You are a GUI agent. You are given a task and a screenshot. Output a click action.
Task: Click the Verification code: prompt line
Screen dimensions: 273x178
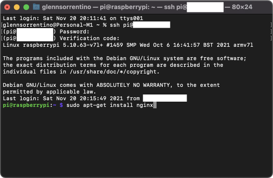coord(61,38)
